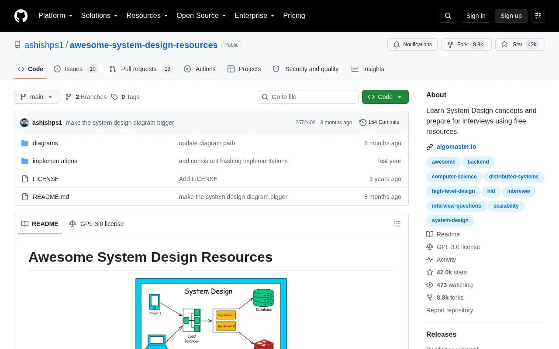Click the LICENSE file icon

[x=25, y=179]
